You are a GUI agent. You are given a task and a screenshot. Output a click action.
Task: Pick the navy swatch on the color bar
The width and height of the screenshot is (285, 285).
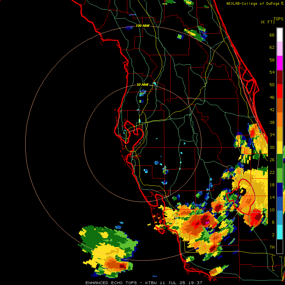coord(280,190)
